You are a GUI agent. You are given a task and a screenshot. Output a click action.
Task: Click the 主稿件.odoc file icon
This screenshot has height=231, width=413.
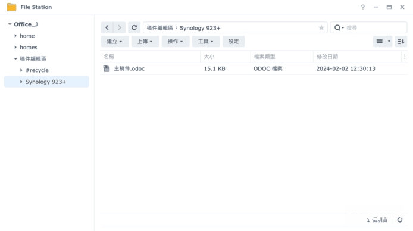tap(107, 68)
